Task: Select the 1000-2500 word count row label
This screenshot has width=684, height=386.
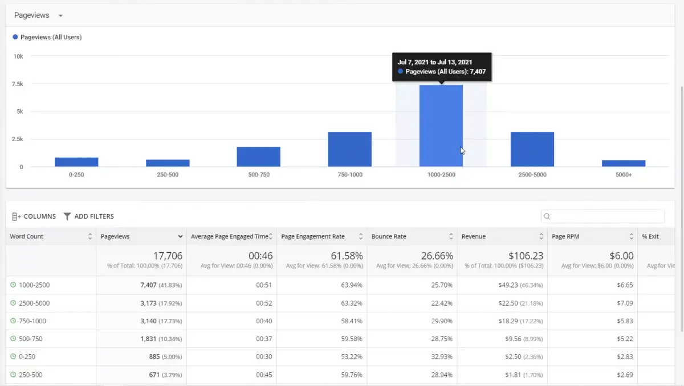Action: click(x=34, y=285)
